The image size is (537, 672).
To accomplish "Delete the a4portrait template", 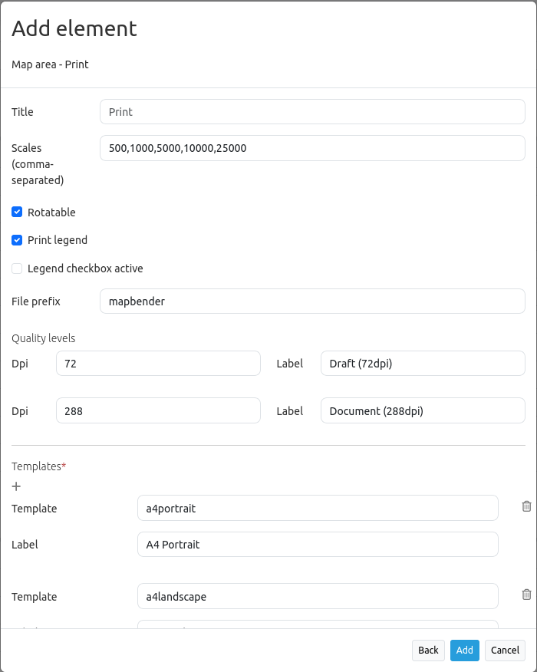I will [x=526, y=506].
